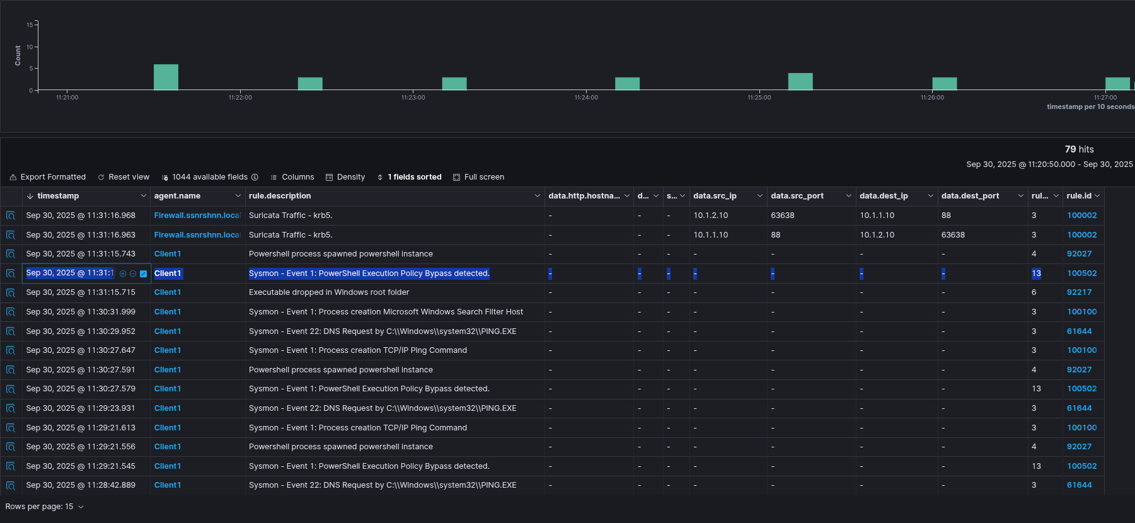
Task: Click the tallest histogram bar after 11:21:00
Action: [x=166, y=77]
